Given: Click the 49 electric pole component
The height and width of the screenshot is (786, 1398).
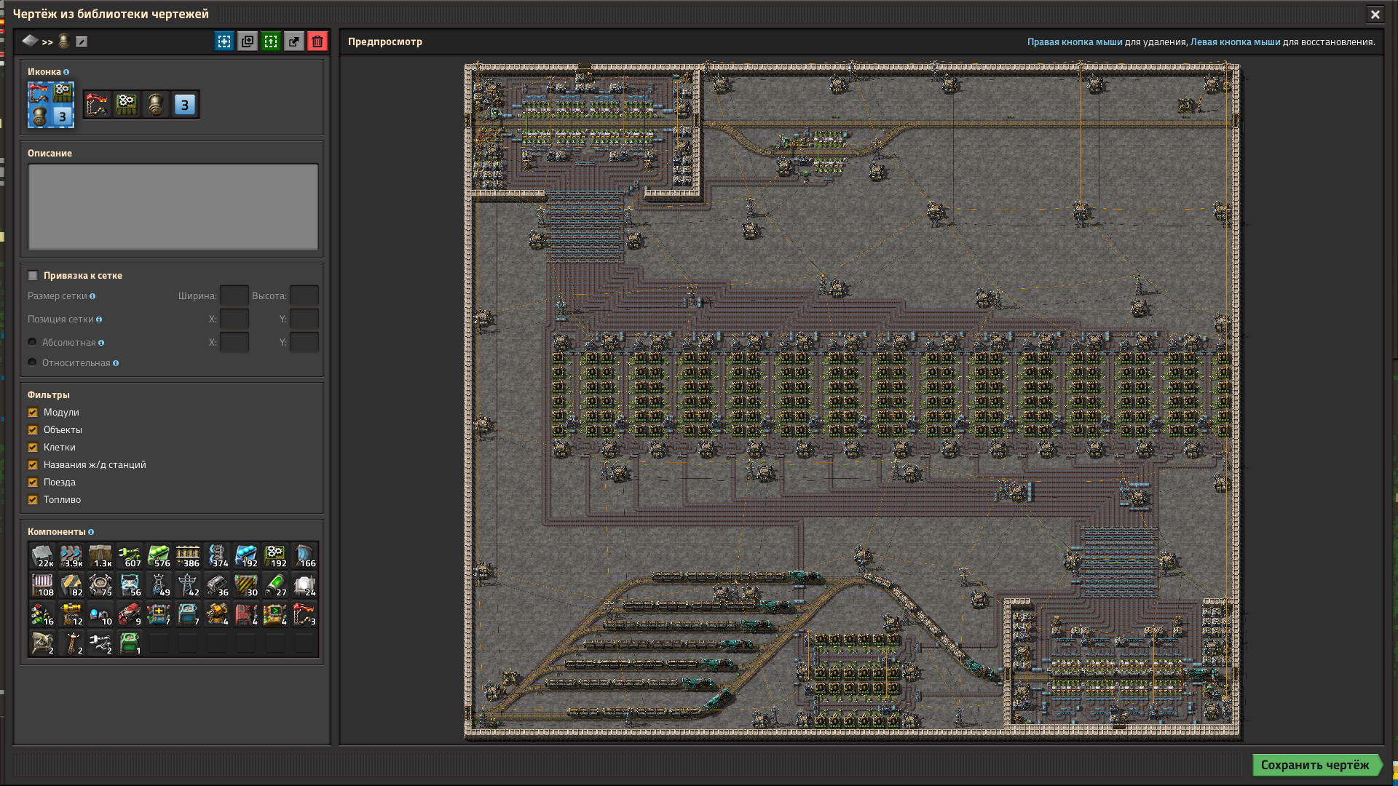Looking at the screenshot, I should click(159, 585).
